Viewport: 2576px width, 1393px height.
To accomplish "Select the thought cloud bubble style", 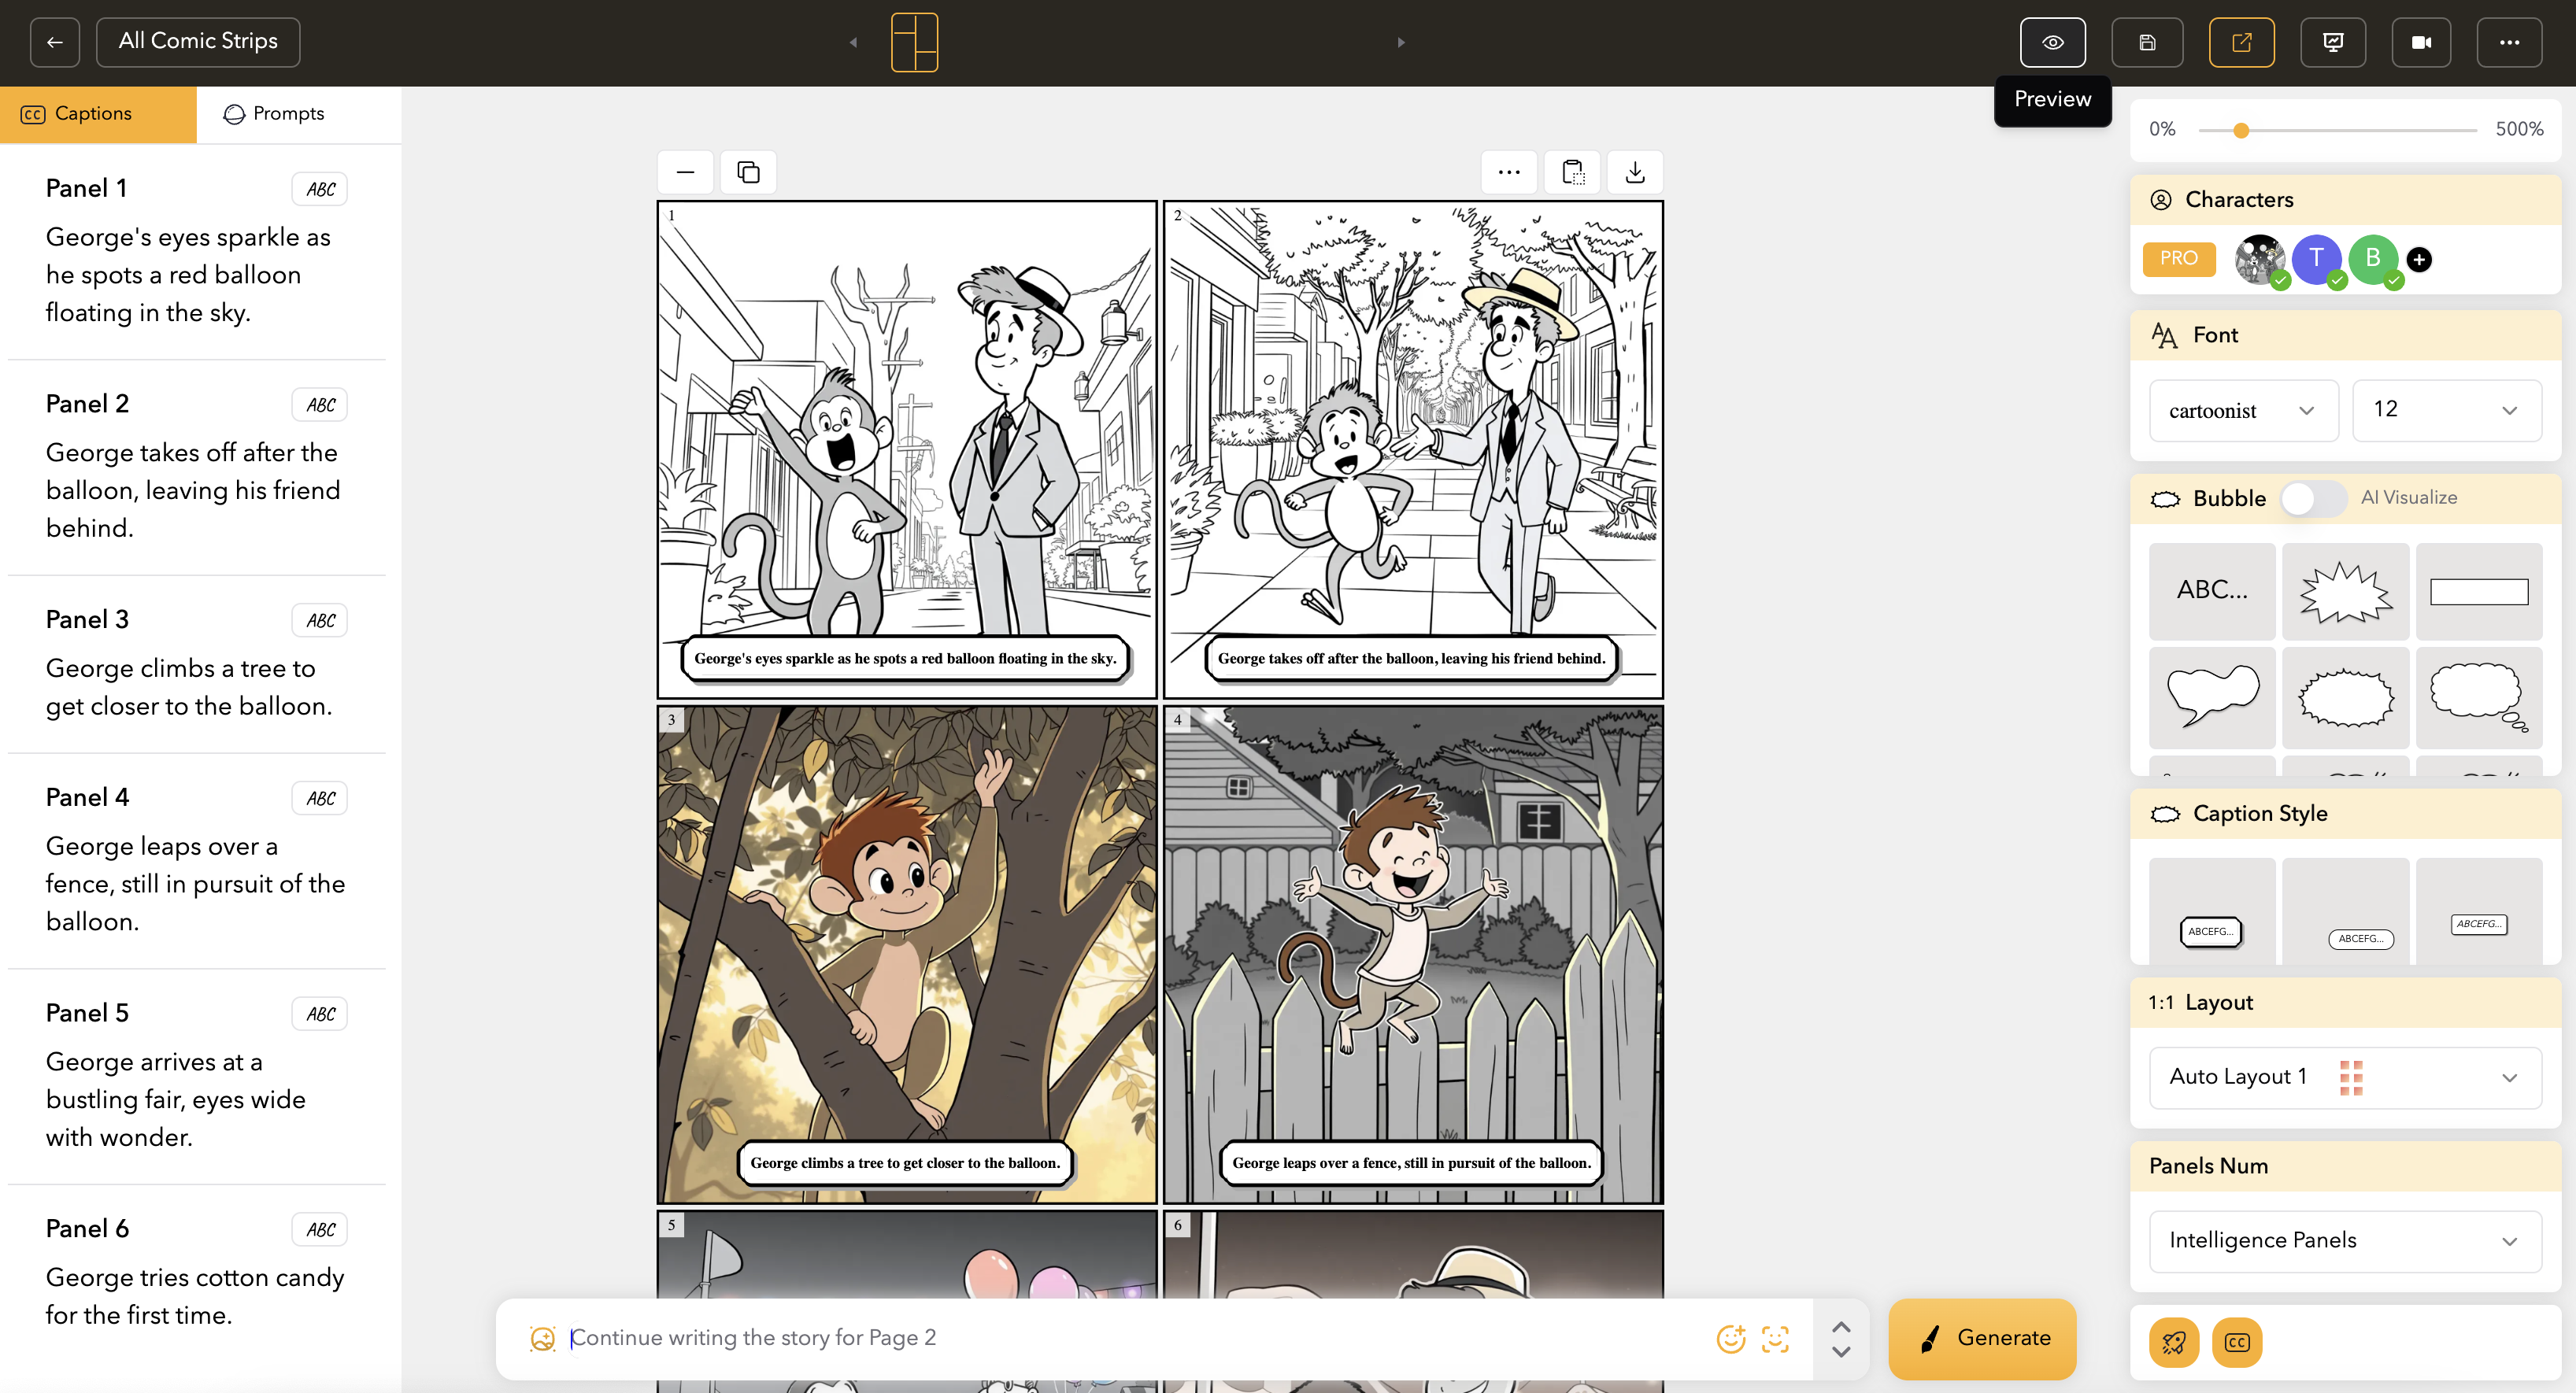I will click(x=2479, y=697).
